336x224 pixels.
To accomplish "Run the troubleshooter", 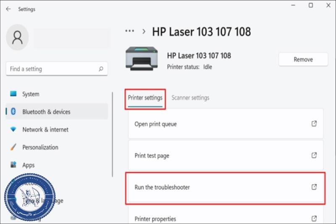I will [x=226, y=188].
